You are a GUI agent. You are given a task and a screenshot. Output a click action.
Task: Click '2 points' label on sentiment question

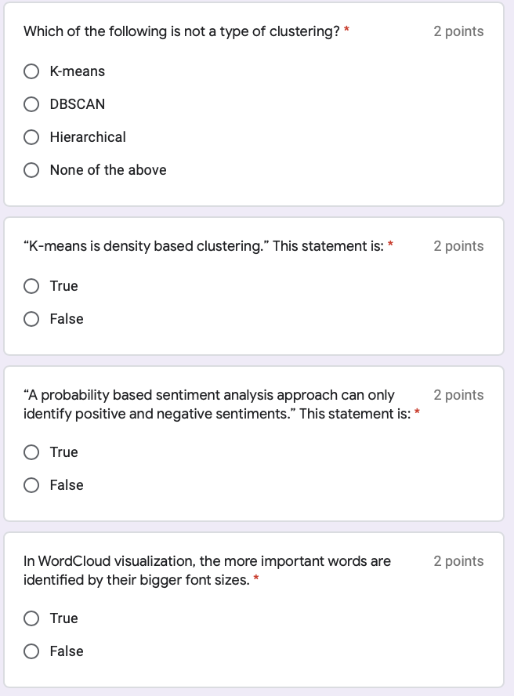(458, 395)
